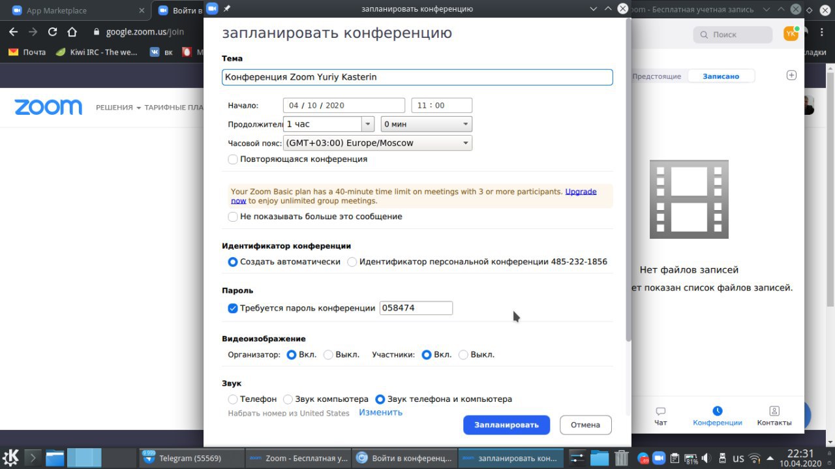Go to browser home page

(x=72, y=31)
